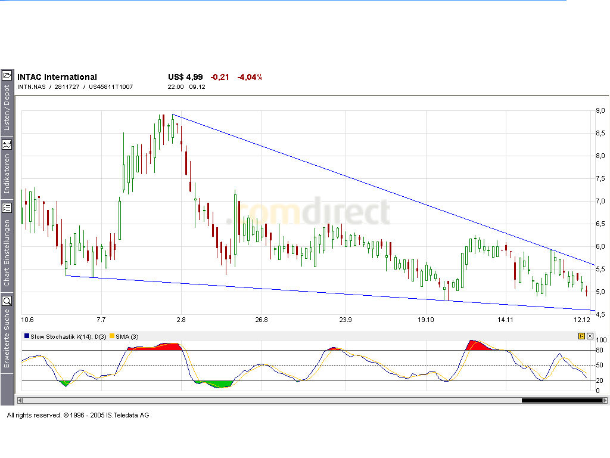
Task: Click the 2811727 security number
Action: click(67, 87)
